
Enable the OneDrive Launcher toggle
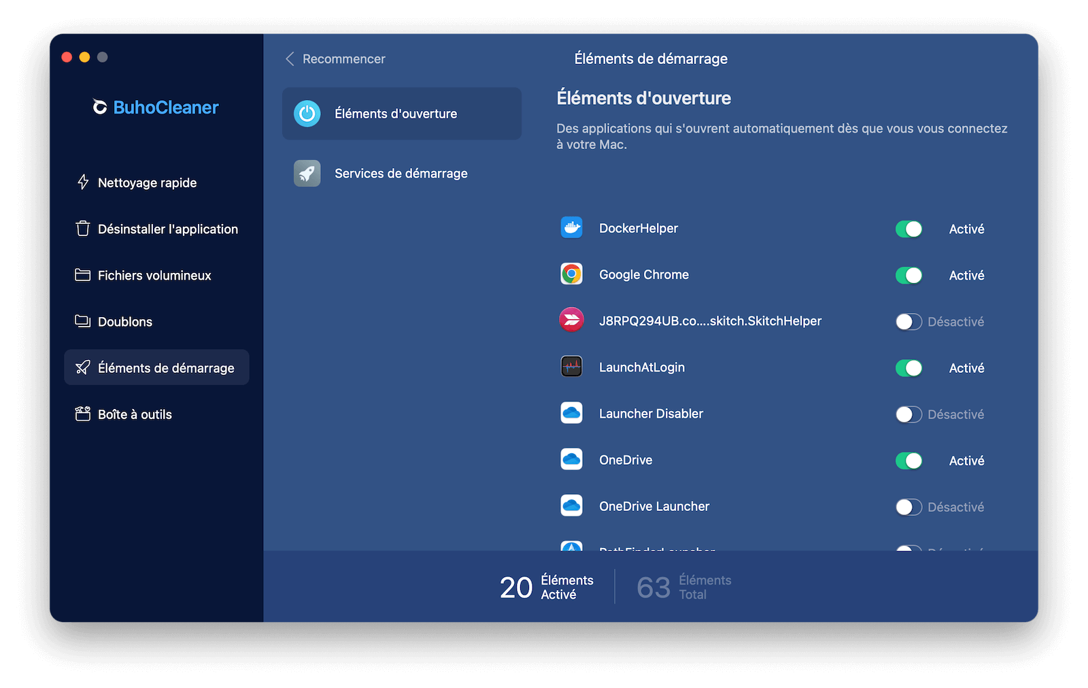pyautogui.click(x=909, y=507)
